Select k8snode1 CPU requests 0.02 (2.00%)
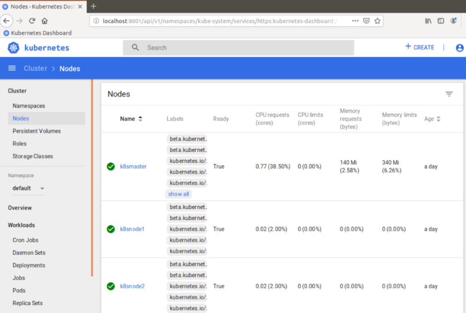Viewport: 466px width, 313px height. coord(271,229)
